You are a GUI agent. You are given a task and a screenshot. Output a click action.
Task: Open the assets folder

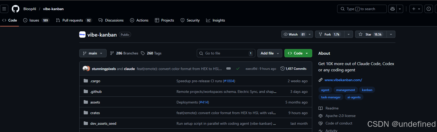pyautogui.click(x=95, y=102)
